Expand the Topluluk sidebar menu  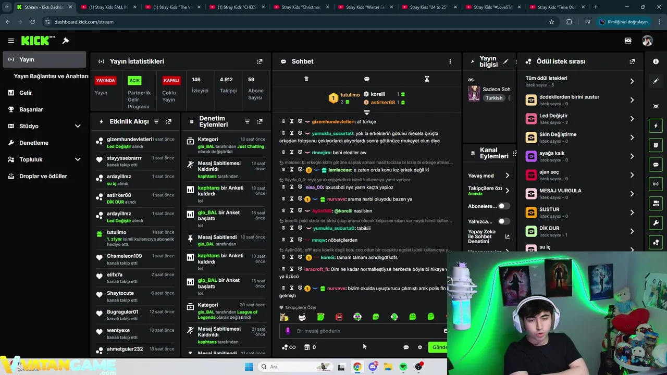click(x=78, y=159)
